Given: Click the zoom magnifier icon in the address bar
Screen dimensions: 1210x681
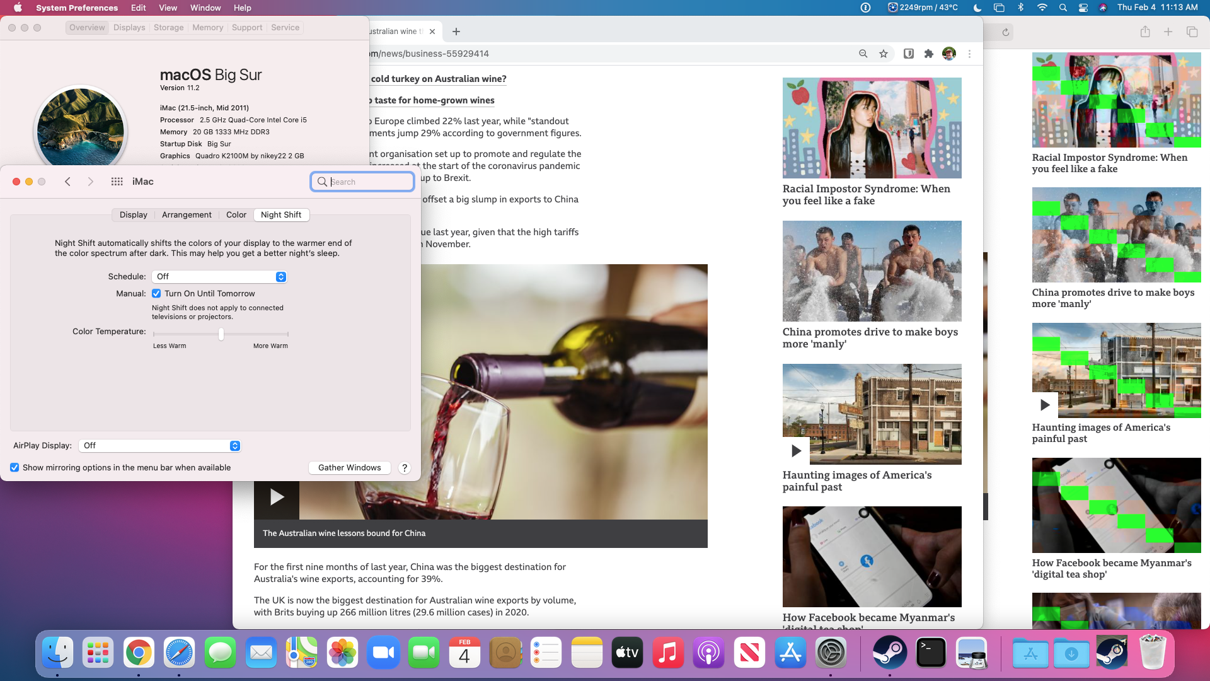Looking at the screenshot, I should point(863,54).
